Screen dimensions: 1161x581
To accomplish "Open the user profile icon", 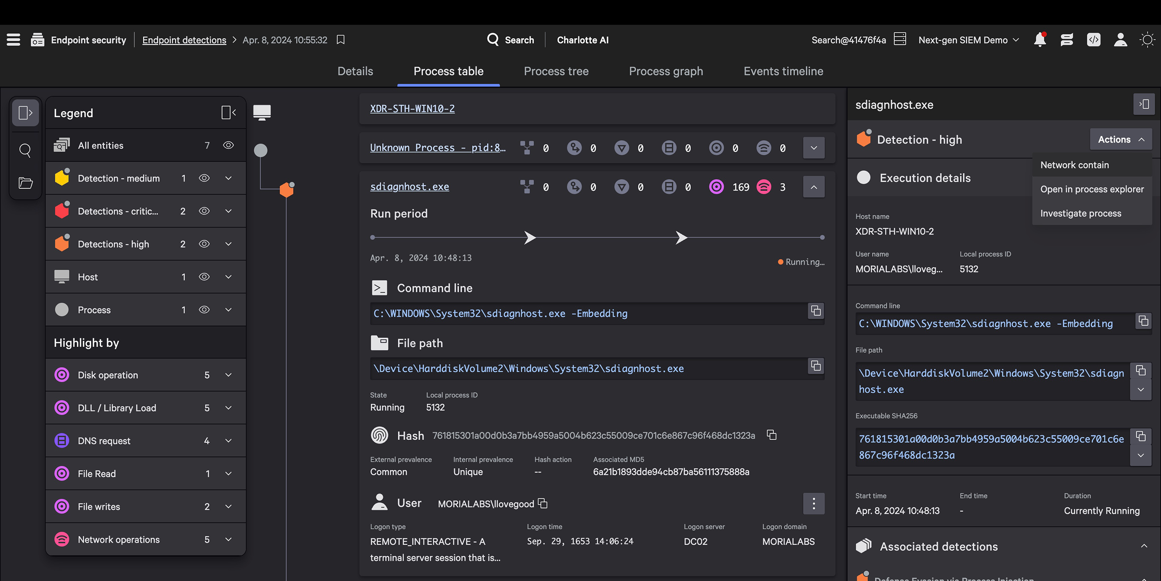I will pos(1120,40).
